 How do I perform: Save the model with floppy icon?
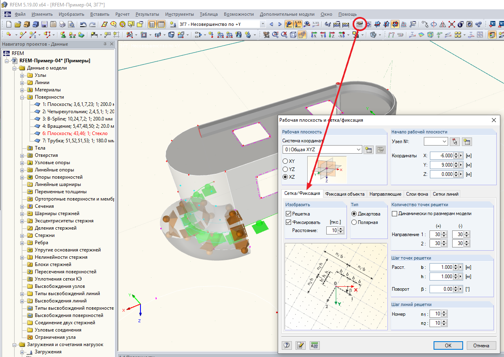(44, 24)
